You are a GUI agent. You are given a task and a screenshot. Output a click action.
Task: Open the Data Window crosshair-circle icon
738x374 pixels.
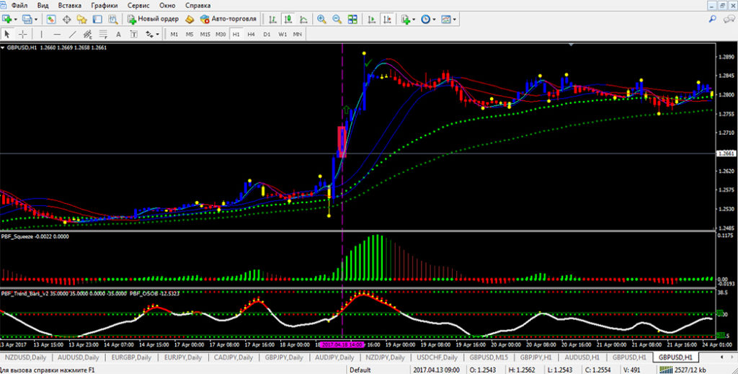click(67, 19)
